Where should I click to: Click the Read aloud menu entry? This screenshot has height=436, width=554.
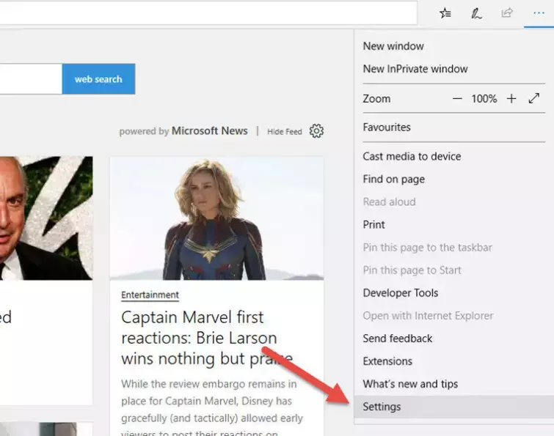point(453,202)
